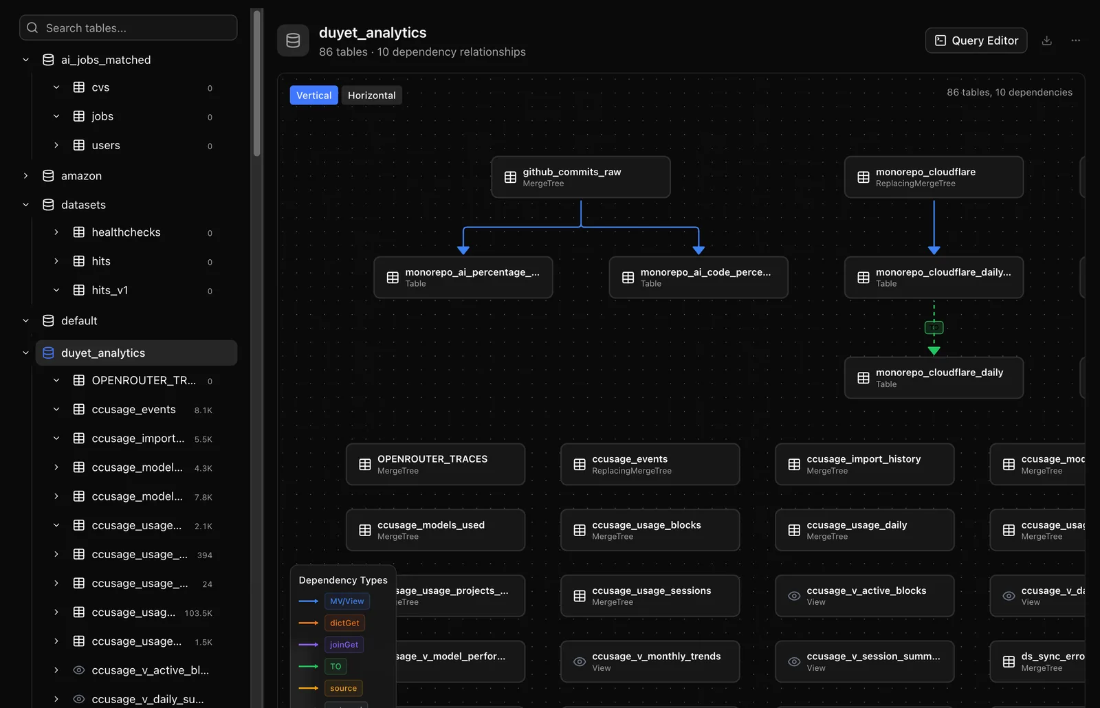Click eye icon on ccusage_v_monthly_trends node
This screenshot has height=708, width=1100.
tap(580, 662)
